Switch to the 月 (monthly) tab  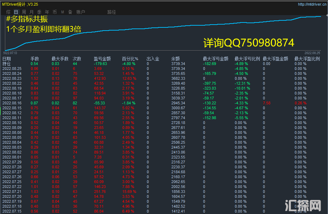point(31,12)
